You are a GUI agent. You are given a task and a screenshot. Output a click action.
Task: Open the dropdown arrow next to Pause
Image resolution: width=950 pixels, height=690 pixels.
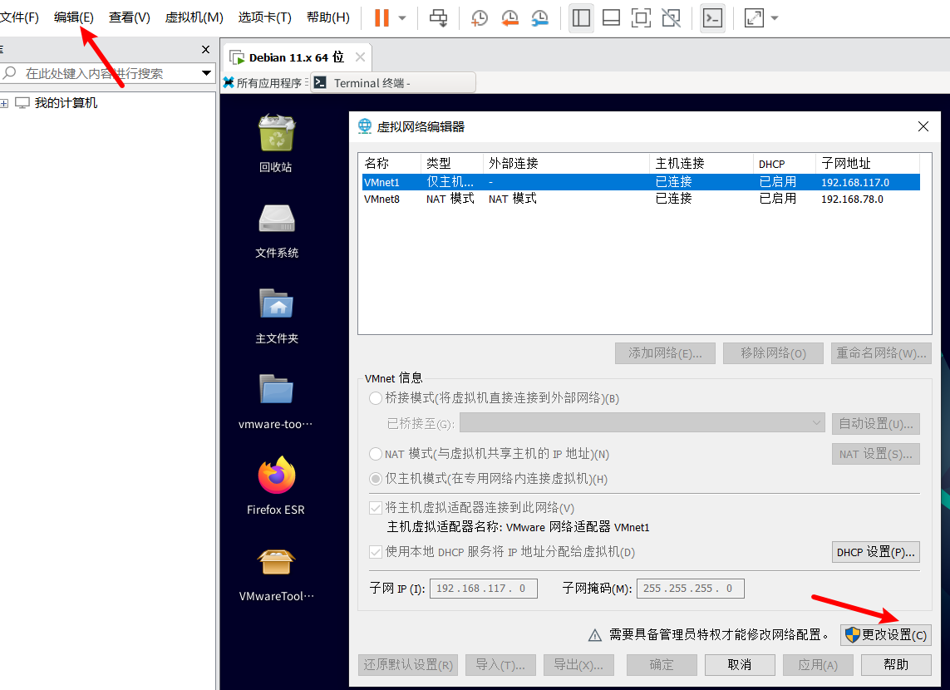[402, 17]
